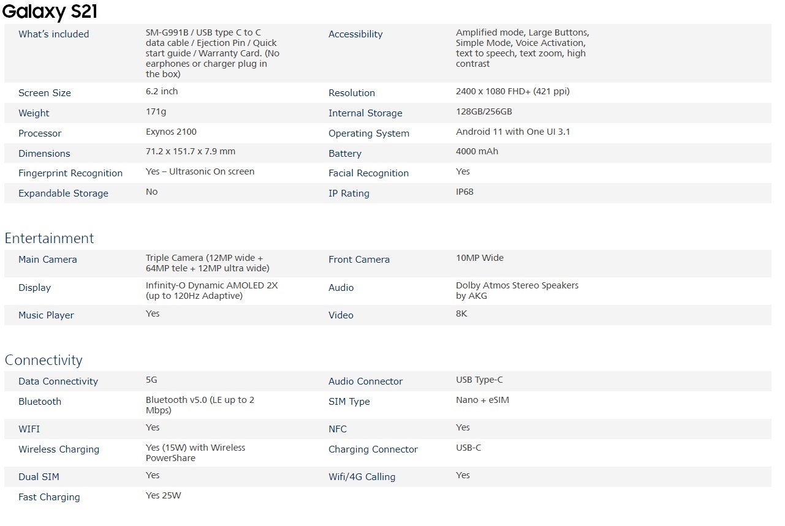Click the Galaxy S21 page title

50,11
